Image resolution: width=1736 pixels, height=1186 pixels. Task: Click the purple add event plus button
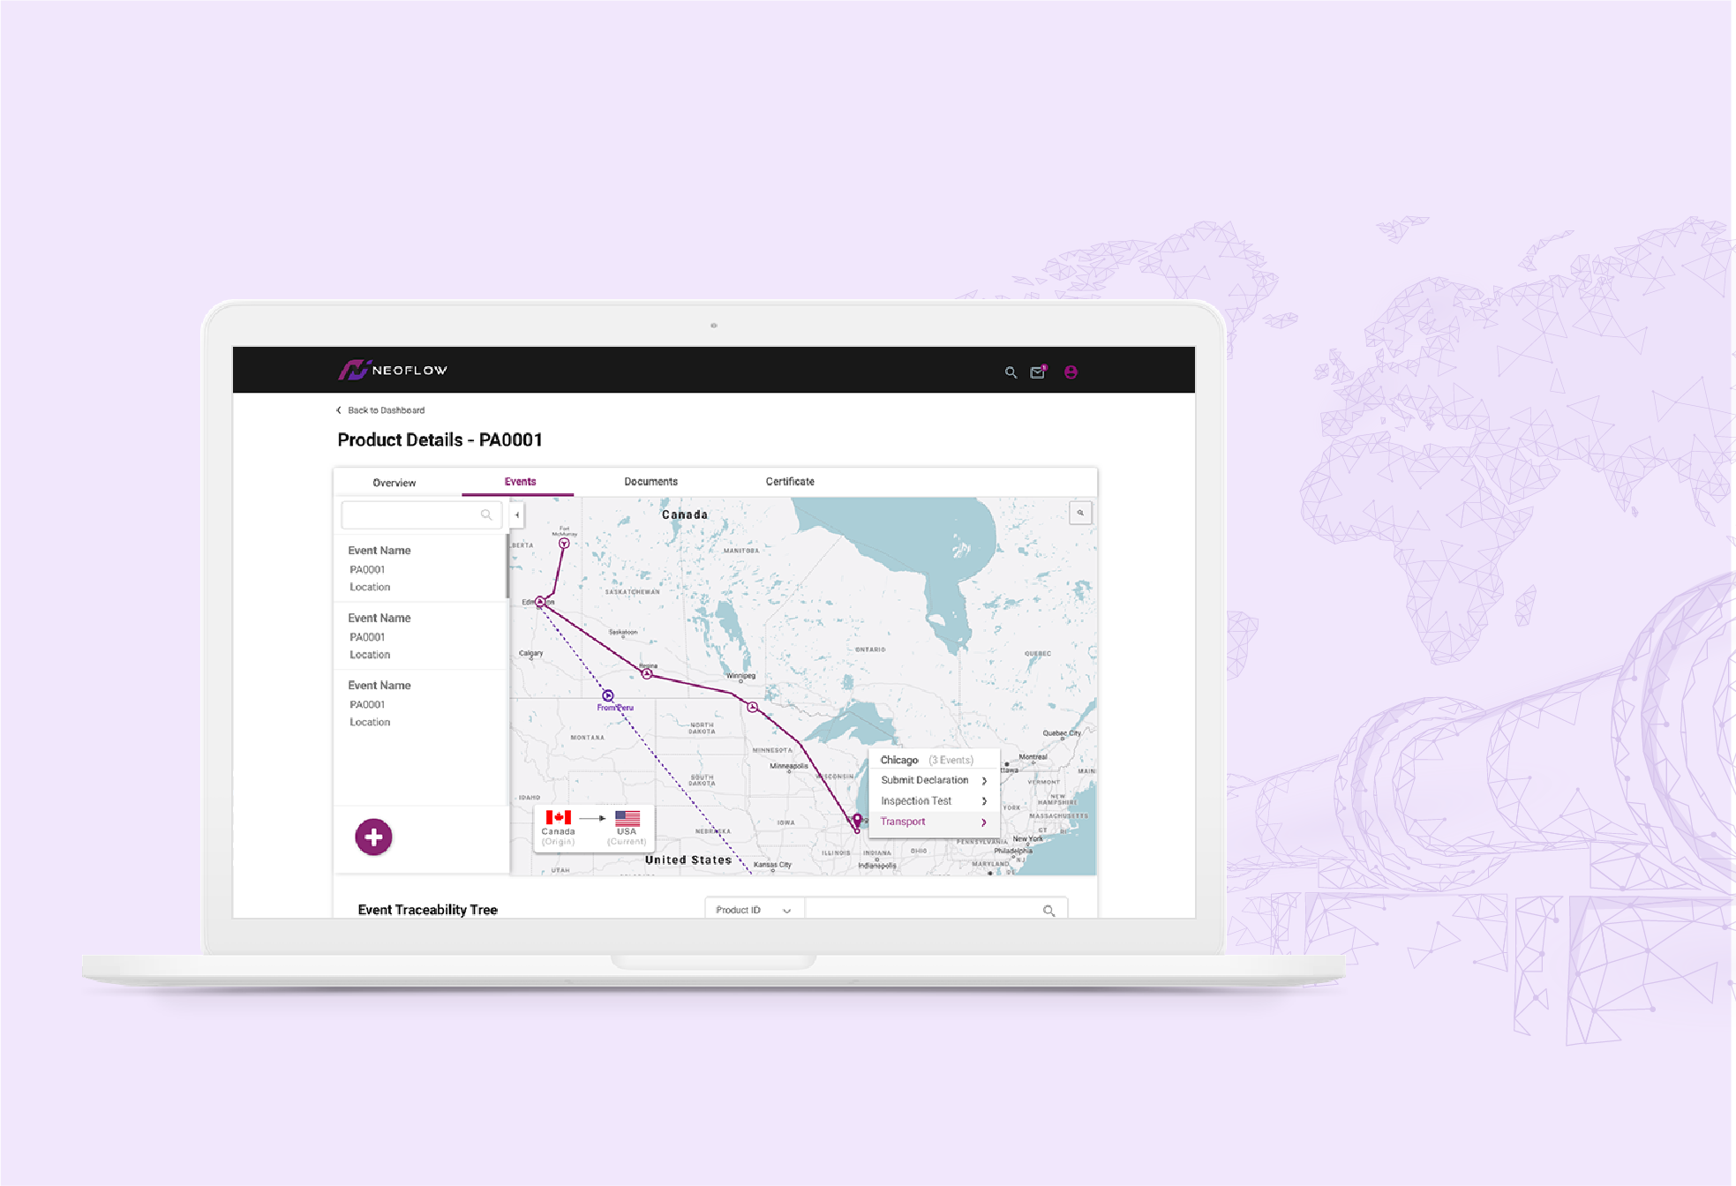pyautogui.click(x=373, y=837)
